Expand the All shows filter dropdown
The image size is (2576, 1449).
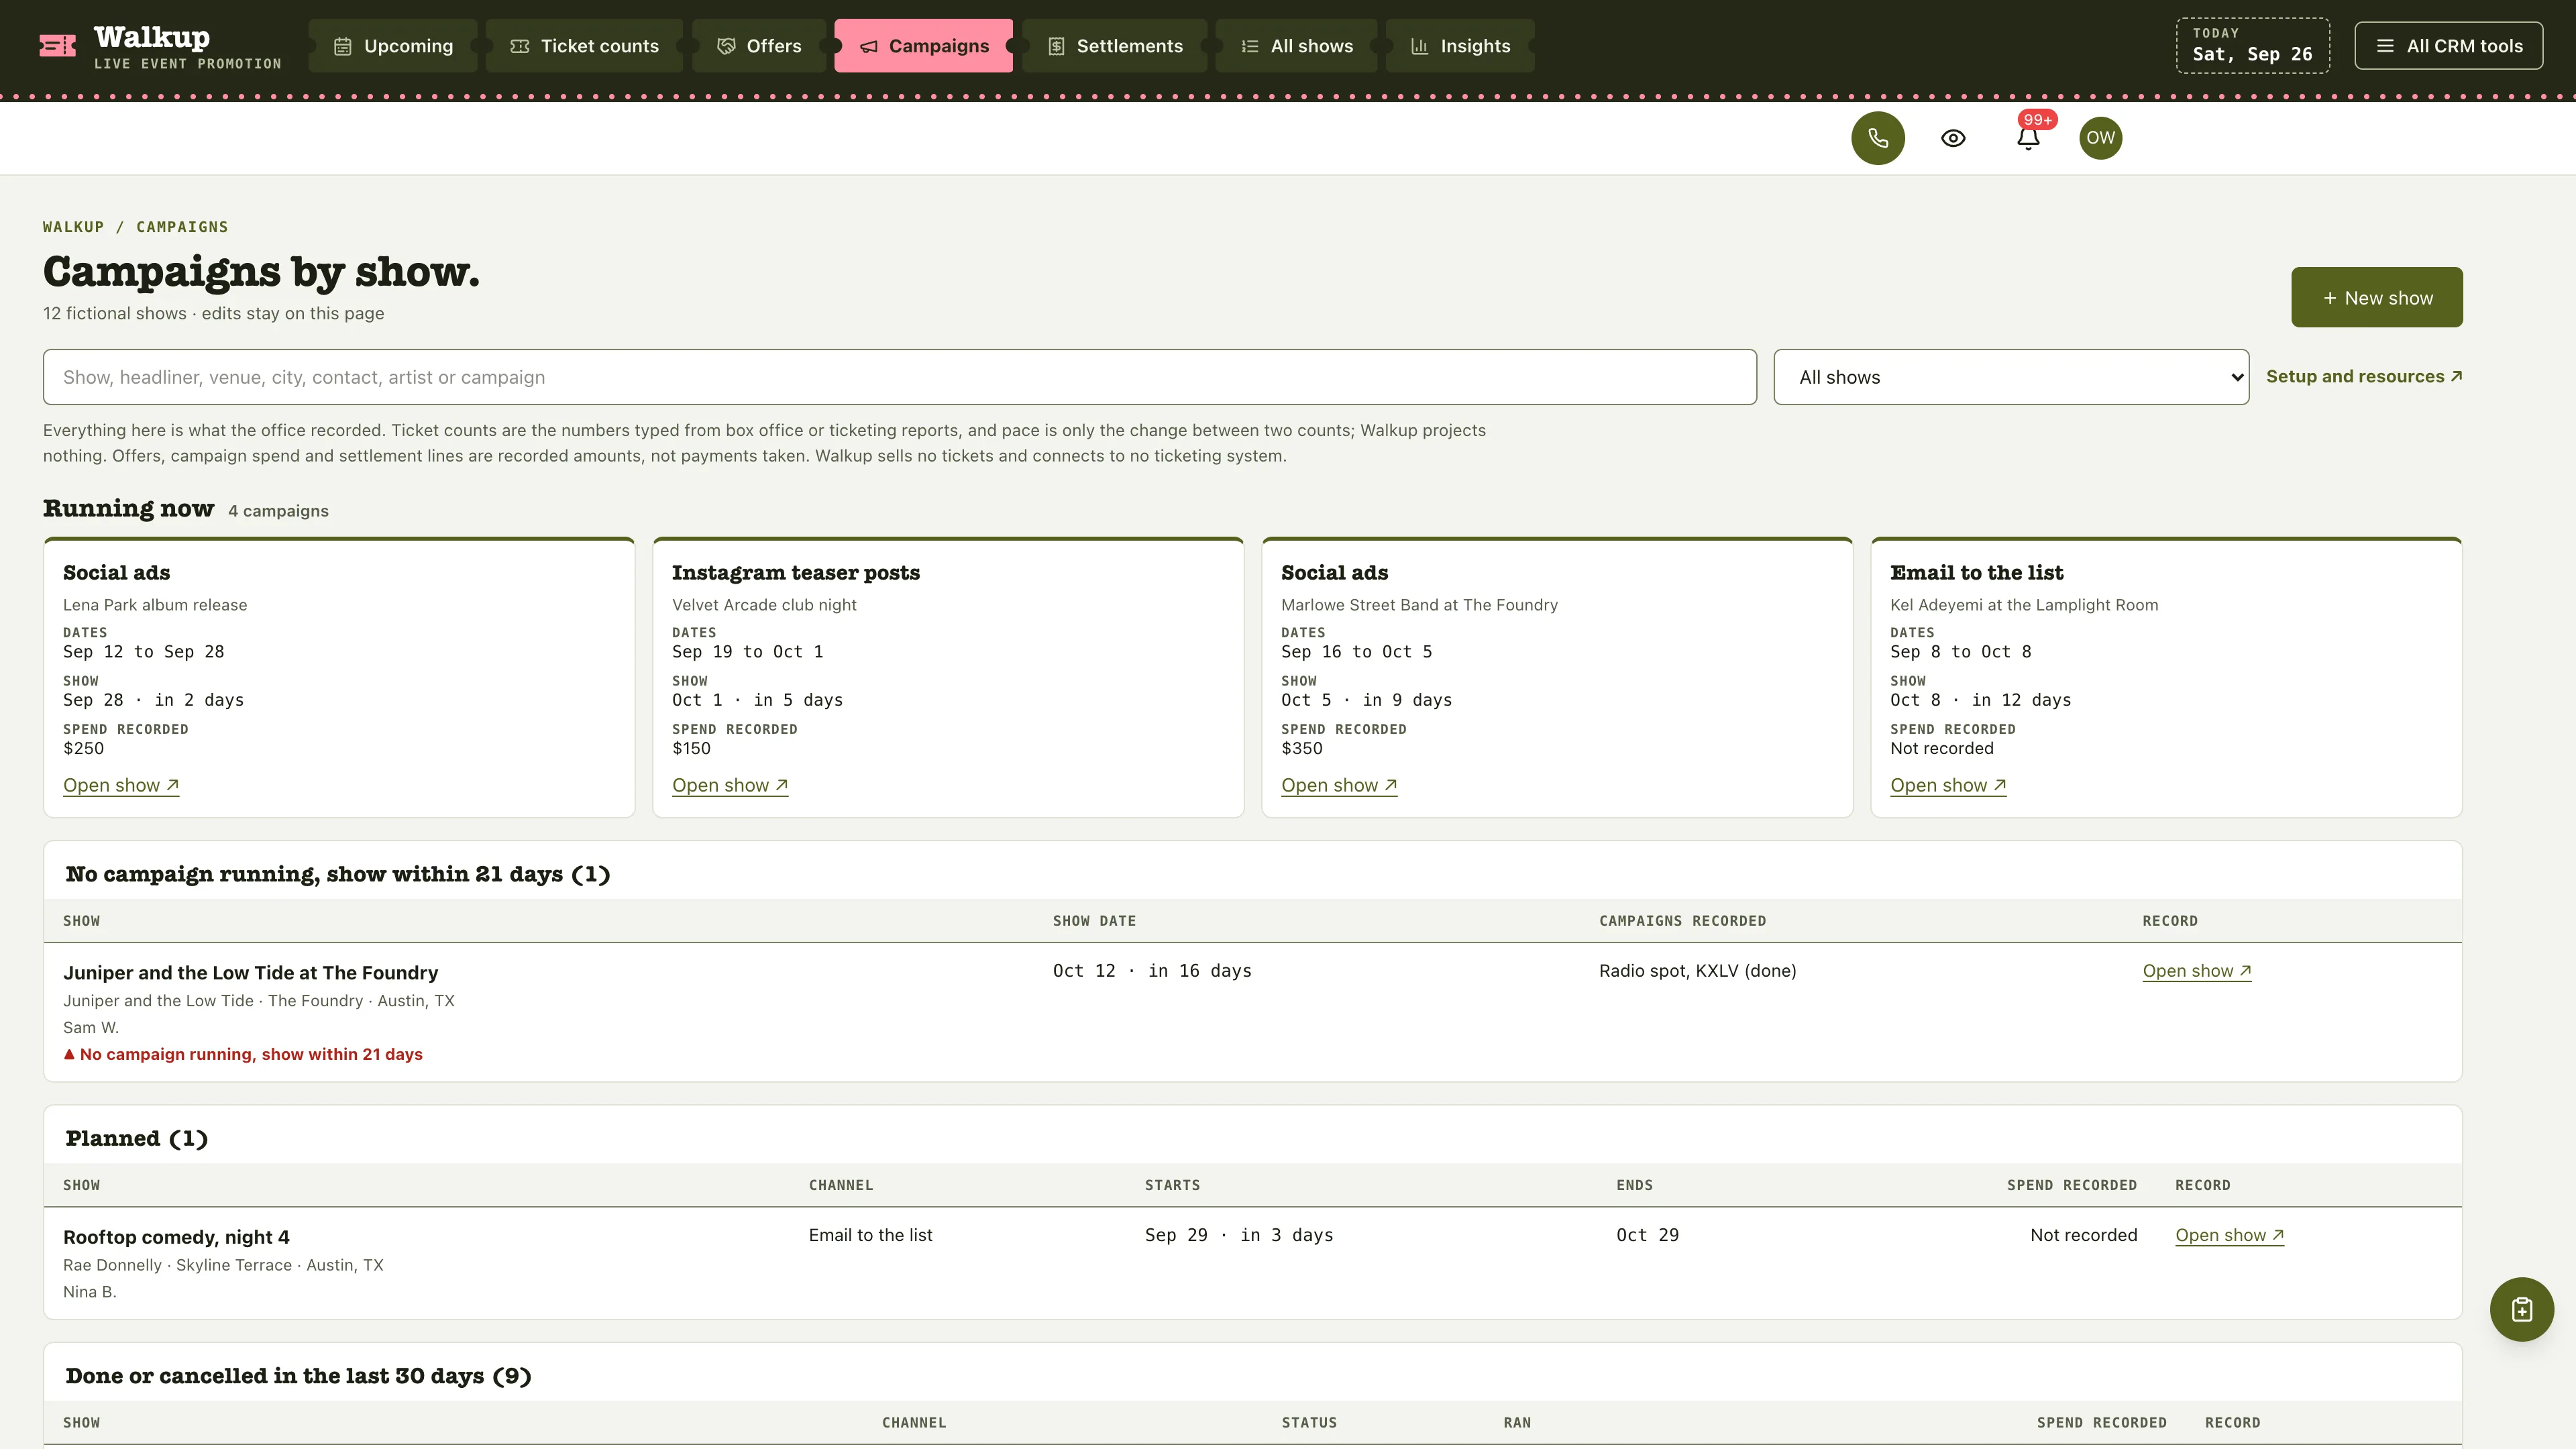2011,377
